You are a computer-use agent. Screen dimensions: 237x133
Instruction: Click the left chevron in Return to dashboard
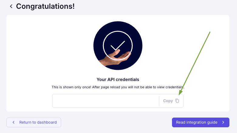click(x=14, y=122)
